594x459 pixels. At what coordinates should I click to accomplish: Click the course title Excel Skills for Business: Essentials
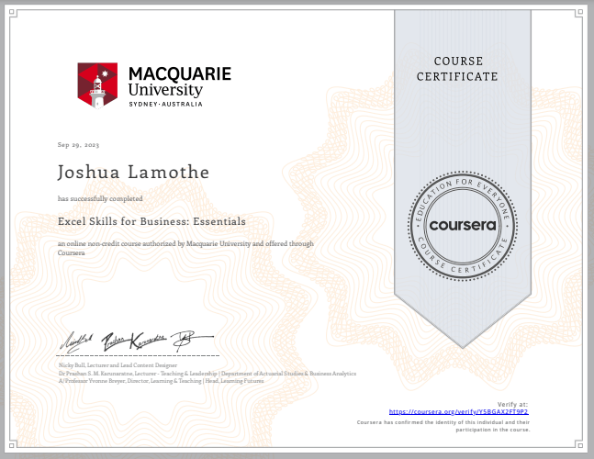coord(151,221)
